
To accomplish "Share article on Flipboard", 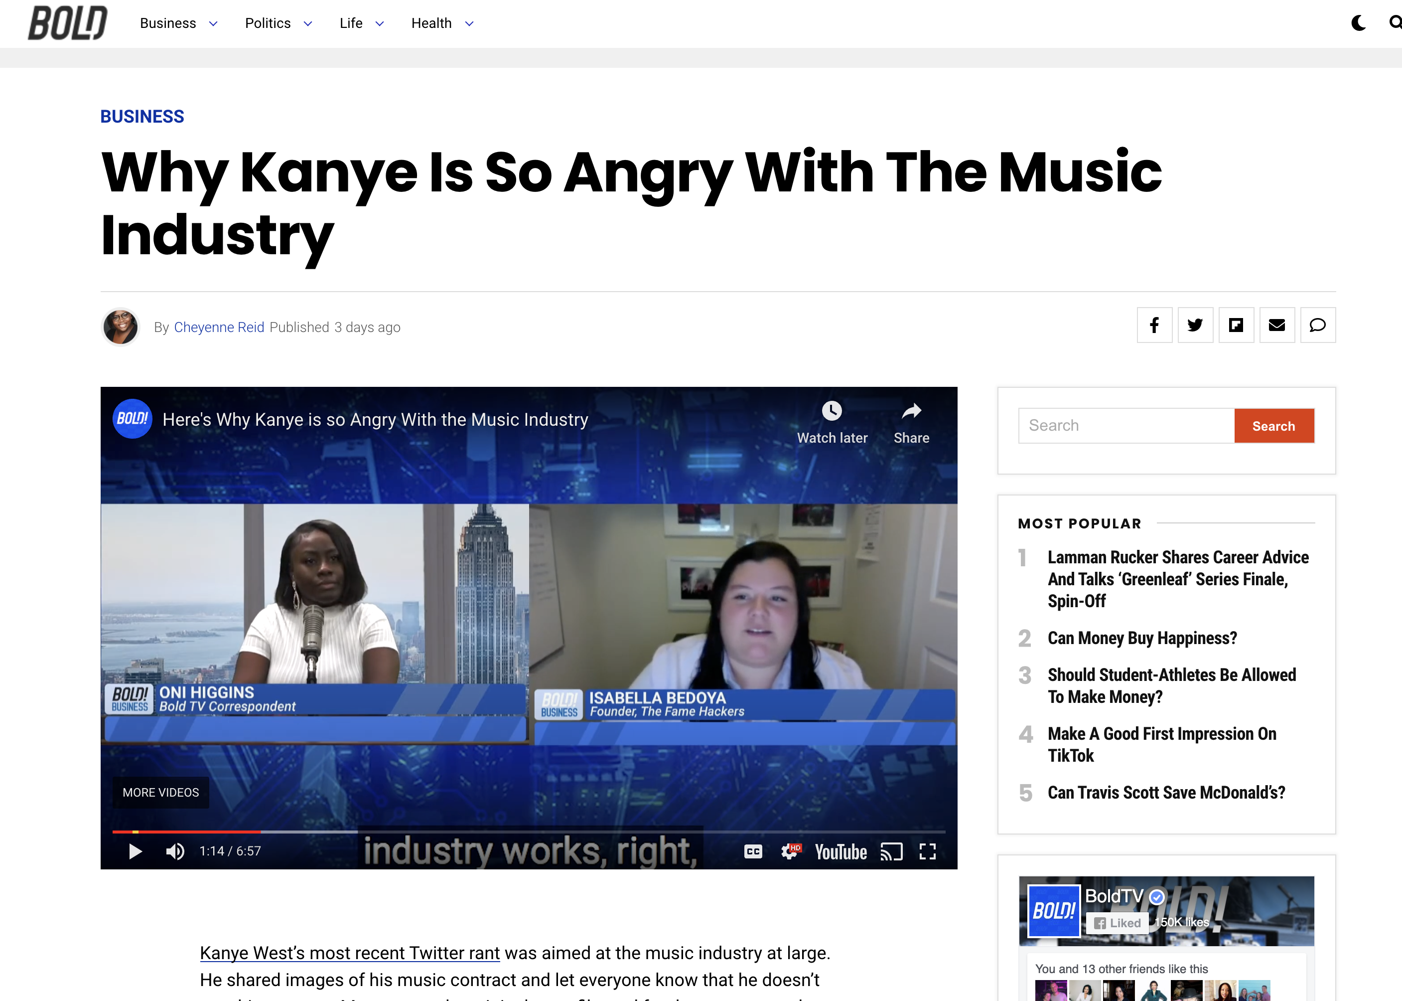I will 1236,325.
